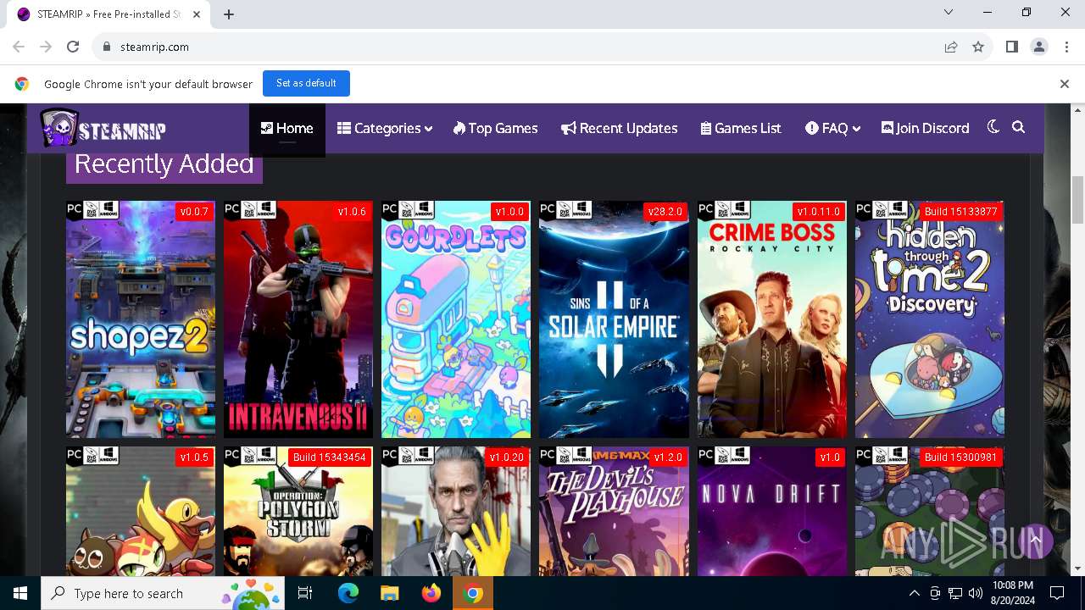Bookmark this tab with star icon
Viewport: 1085px width, 610px height.
click(x=978, y=47)
